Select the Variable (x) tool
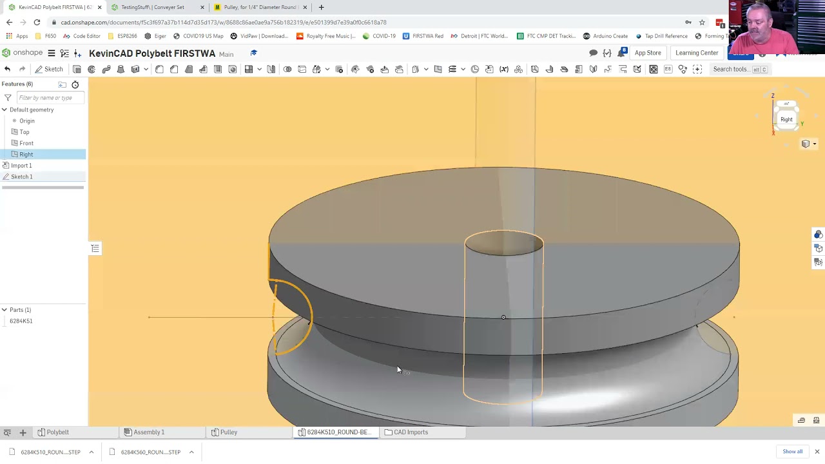Image resolution: width=825 pixels, height=464 pixels. (x=504, y=69)
